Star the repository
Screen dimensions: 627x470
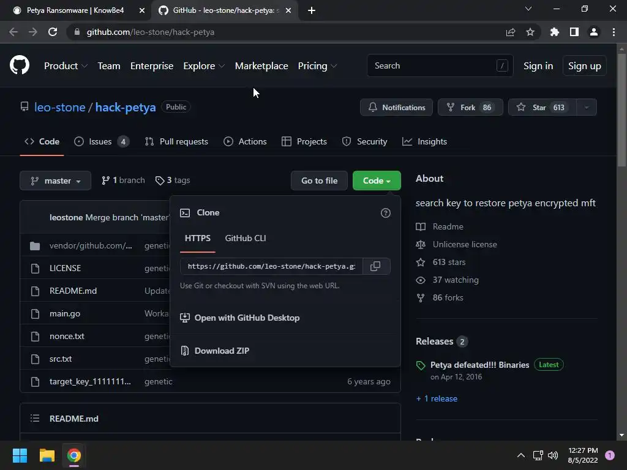[543, 107]
